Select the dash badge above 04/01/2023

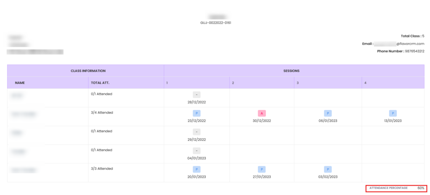[197, 150]
